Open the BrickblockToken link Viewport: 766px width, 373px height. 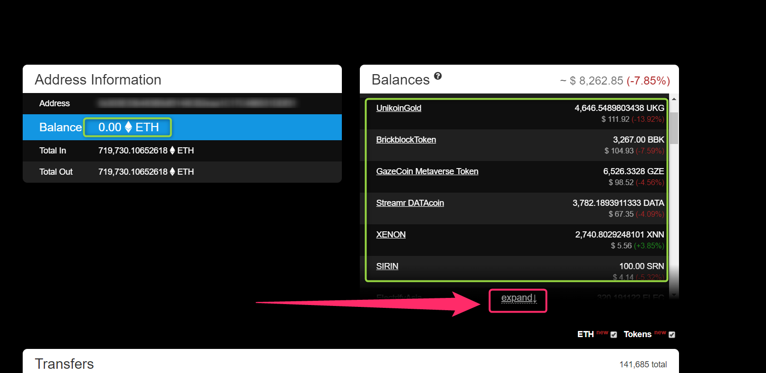coord(406,140)
